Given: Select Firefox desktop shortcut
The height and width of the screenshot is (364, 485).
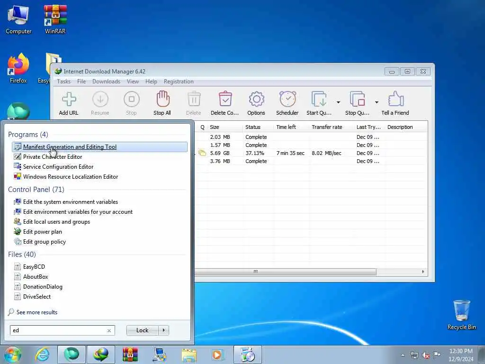Looking at the screenshot, I should (x=18, y=68).
